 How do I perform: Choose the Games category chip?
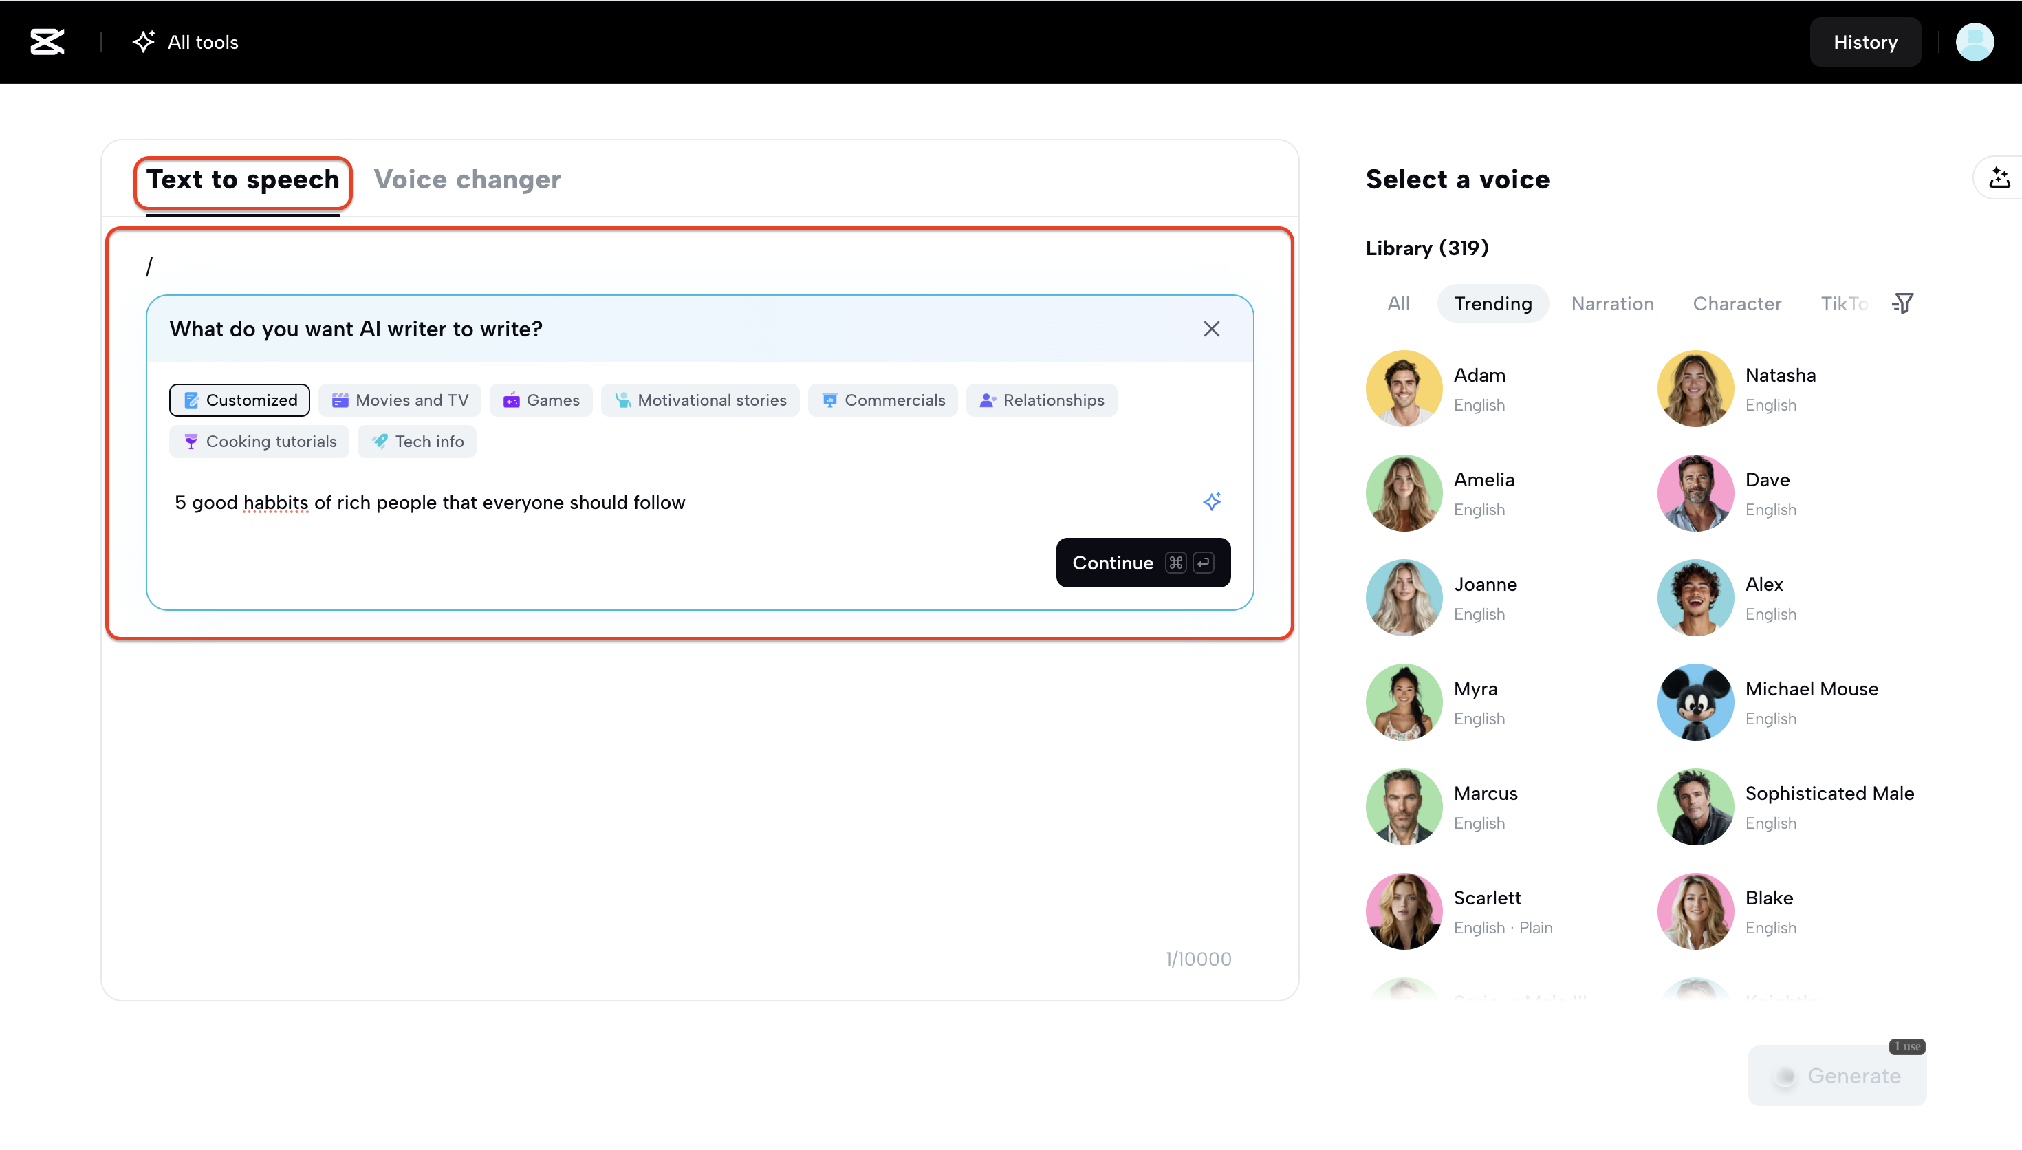(541, 400)
